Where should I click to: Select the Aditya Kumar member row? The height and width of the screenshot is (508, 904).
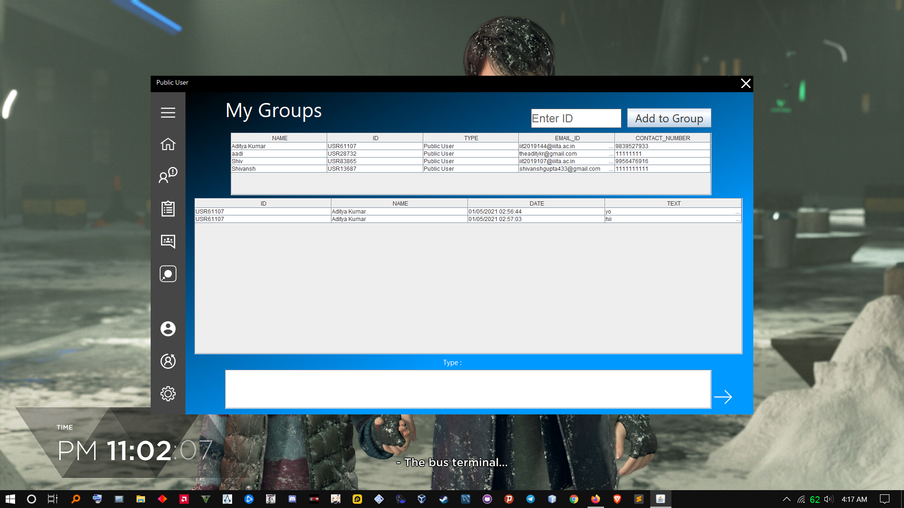click(279, 146)
